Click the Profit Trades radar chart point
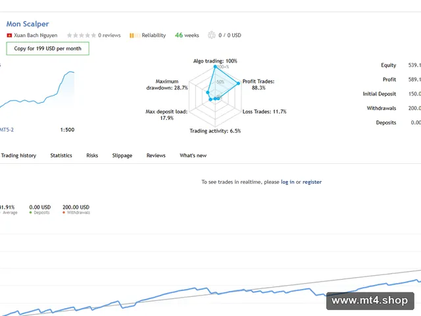 [238, 84]
